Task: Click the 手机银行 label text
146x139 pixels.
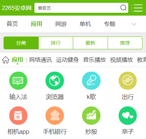Action: click(x=55, y=132)
